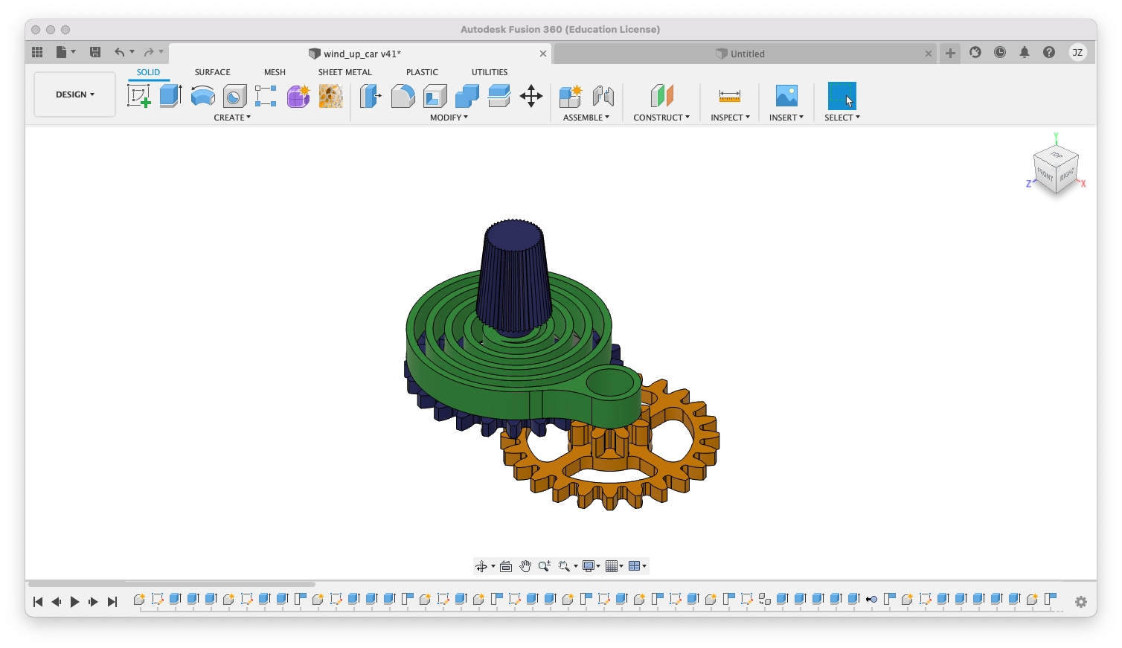The width and height of the screenshot is (1122, 648).
Task: Play the timeline
Action: (x=74, y=602)
